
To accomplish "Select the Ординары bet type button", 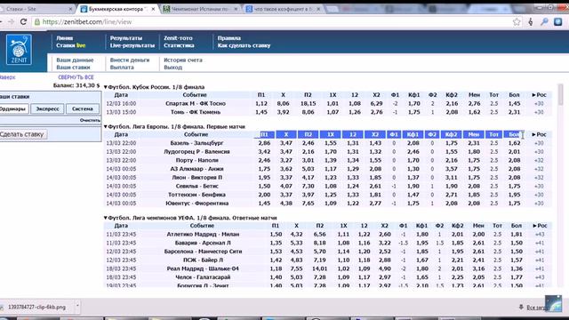I will pyautogui.click(x=13, y=108).
